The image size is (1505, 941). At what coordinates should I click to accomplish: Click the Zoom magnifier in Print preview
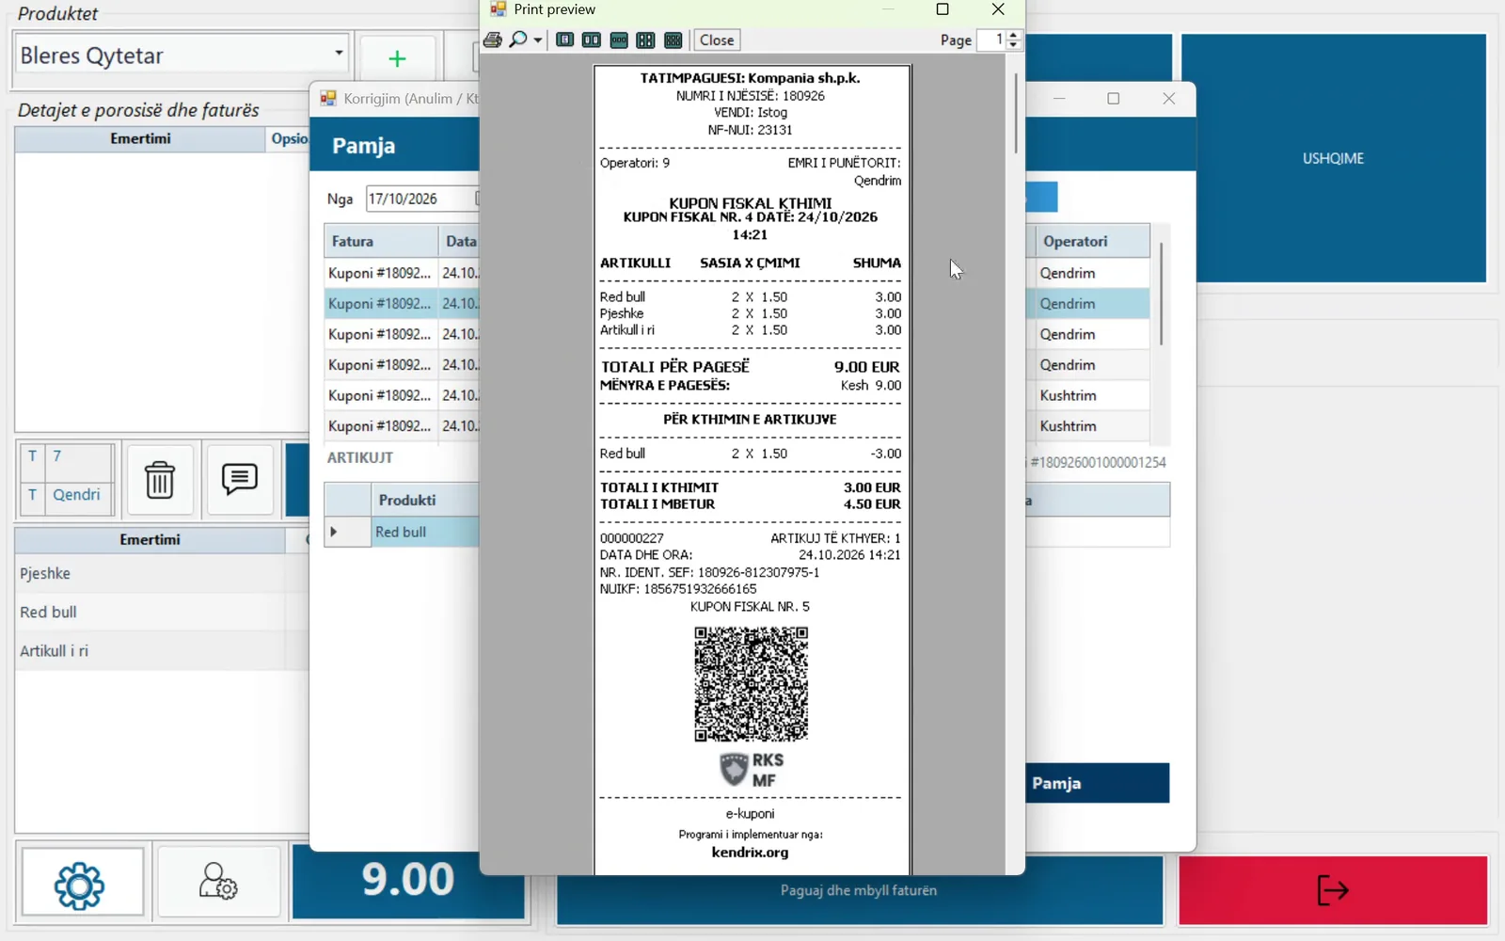click(x=517, y=40)
